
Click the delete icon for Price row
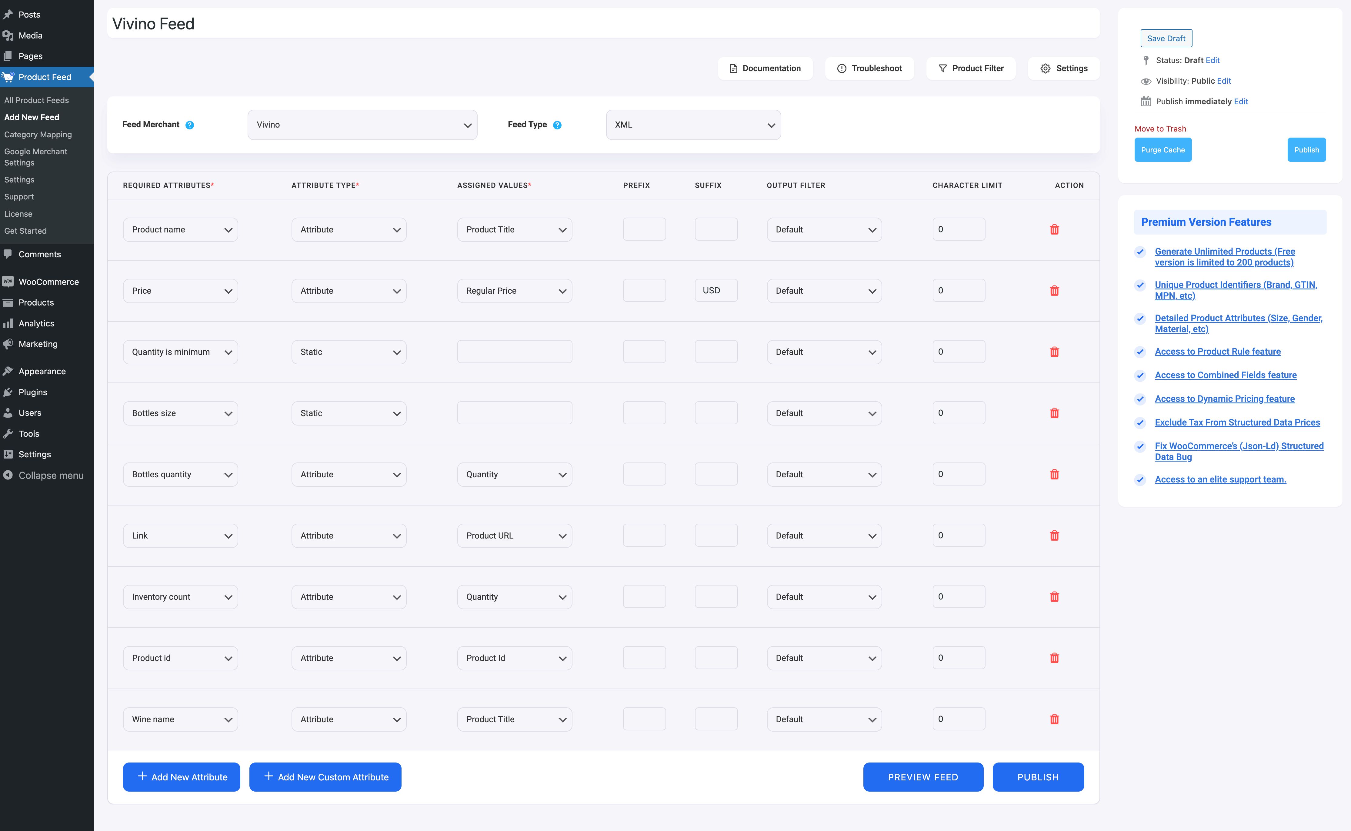click(1054, 291)
